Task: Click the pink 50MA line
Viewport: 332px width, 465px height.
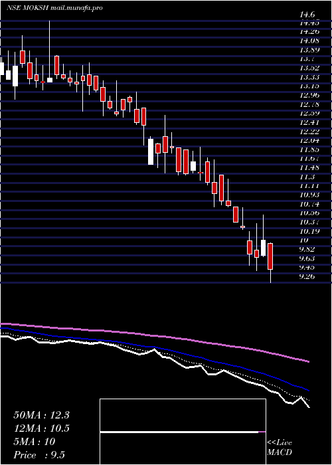Action: pyautogui.click(x=154, y=336)
